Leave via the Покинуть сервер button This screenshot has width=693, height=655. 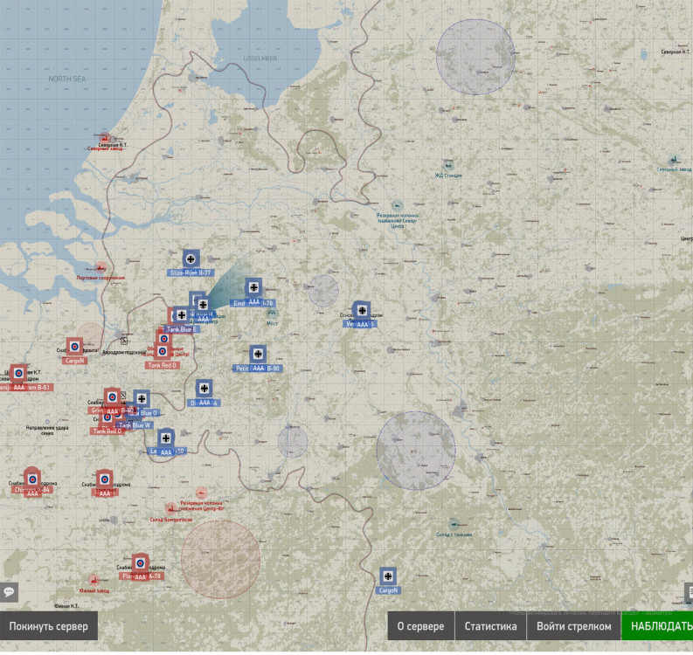[49, 626]
